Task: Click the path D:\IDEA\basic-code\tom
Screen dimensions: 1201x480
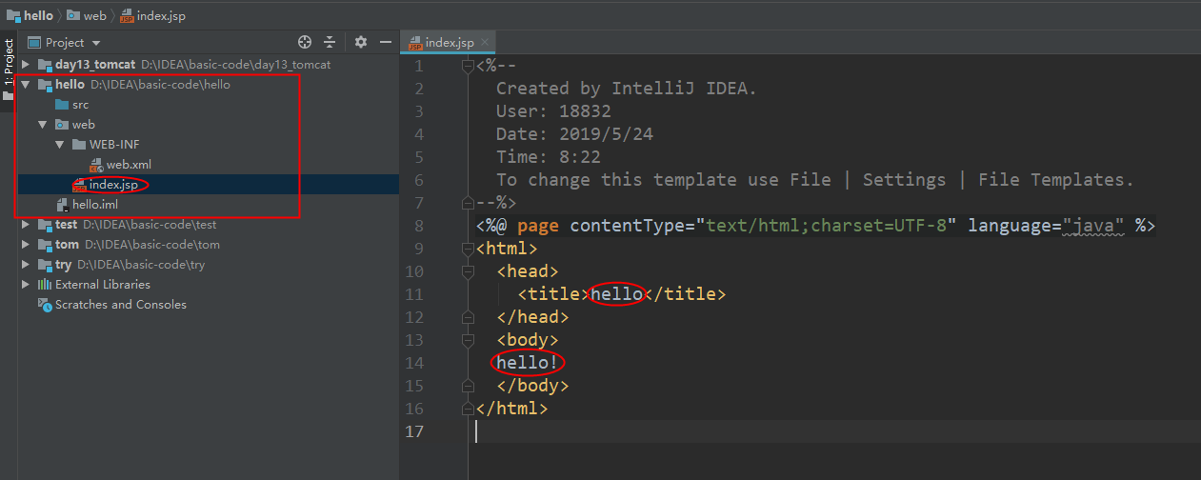Action: [x=152, y=245]
